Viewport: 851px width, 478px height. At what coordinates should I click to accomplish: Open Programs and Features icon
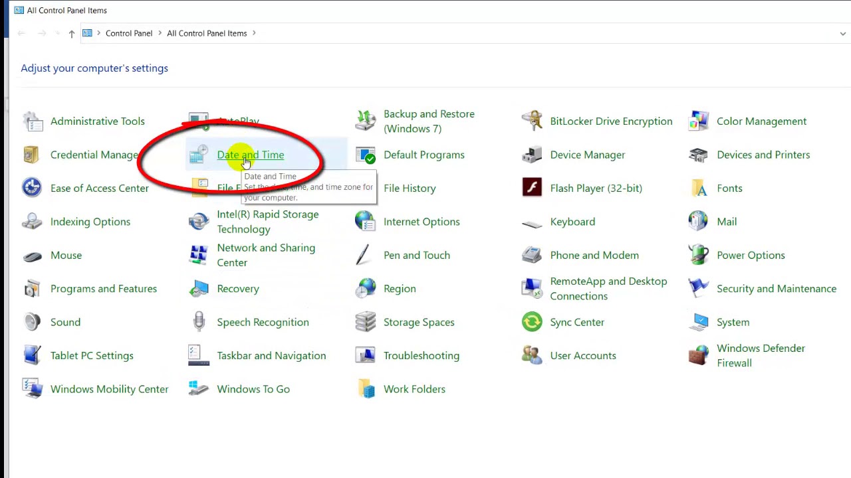[32, 289]
